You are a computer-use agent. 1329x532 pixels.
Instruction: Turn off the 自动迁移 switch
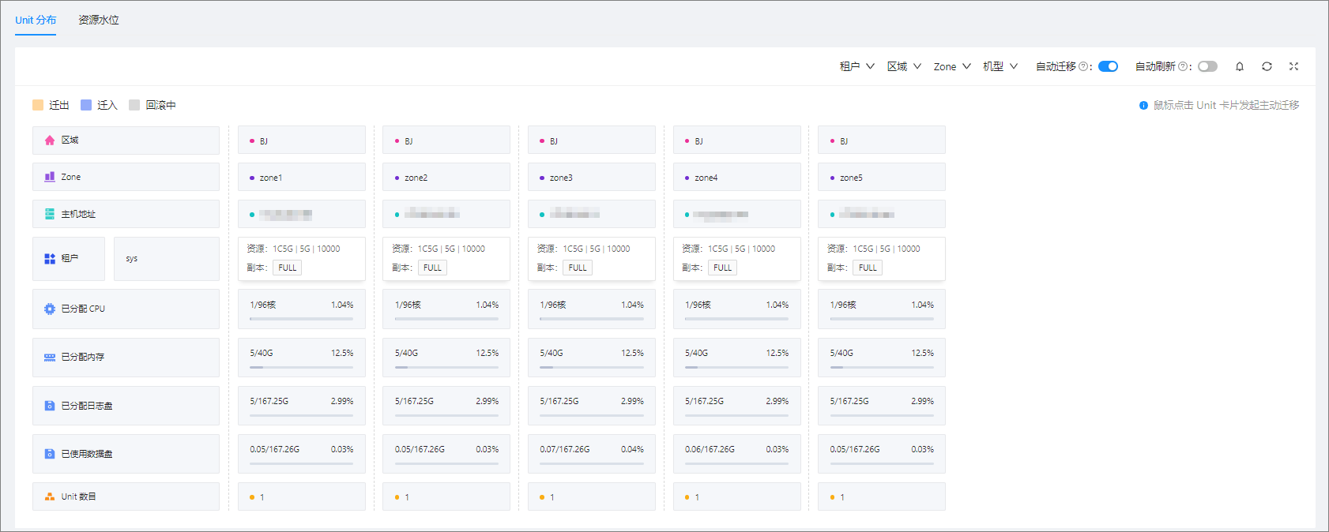pos(1108,66)
